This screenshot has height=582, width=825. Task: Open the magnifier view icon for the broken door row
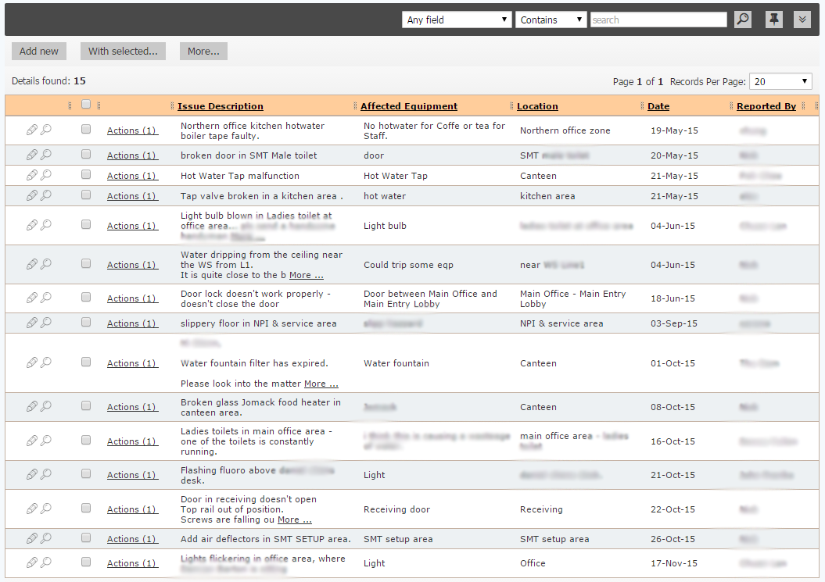click(46, 153)
